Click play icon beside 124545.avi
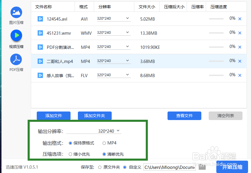 [40, 19]
